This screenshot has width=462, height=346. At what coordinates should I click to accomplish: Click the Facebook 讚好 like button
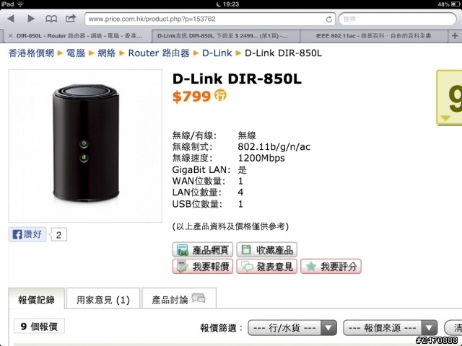click(27, 234)
